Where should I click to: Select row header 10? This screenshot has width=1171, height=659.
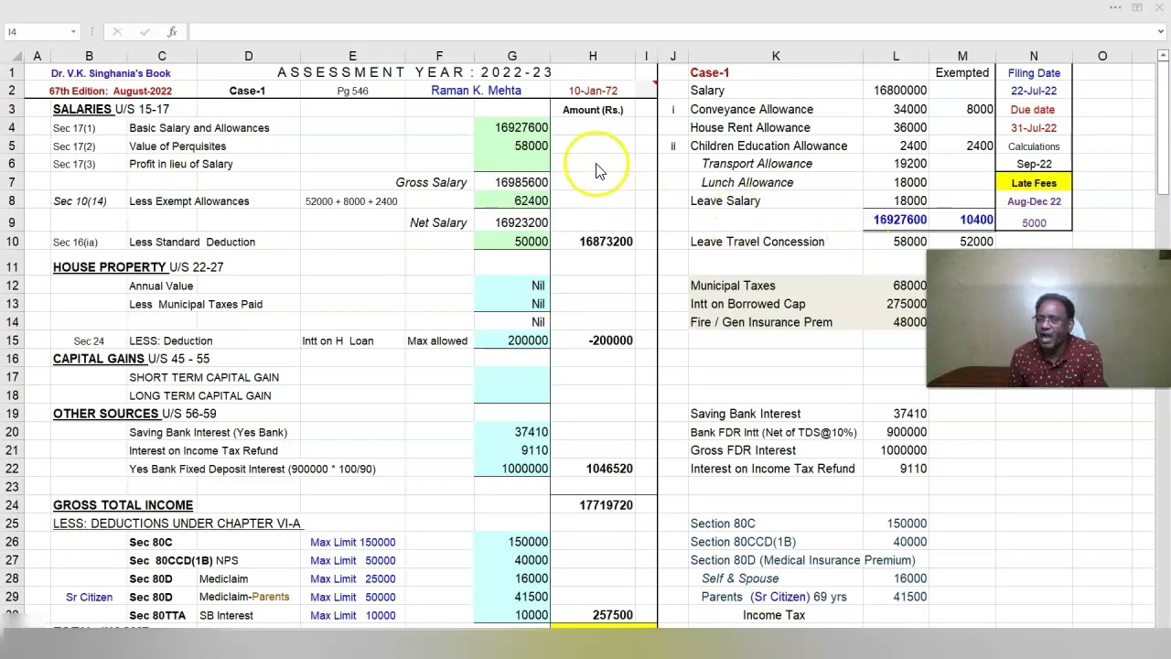pyautogui.click(x=12, y=242)
